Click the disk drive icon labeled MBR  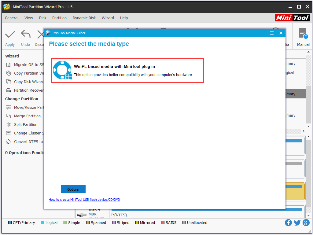point(81,215)
